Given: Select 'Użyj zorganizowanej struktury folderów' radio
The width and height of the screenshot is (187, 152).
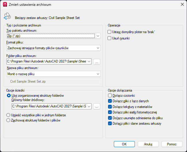Looking at the screenshot, I should pyautogui.click(x=8, y=95).
